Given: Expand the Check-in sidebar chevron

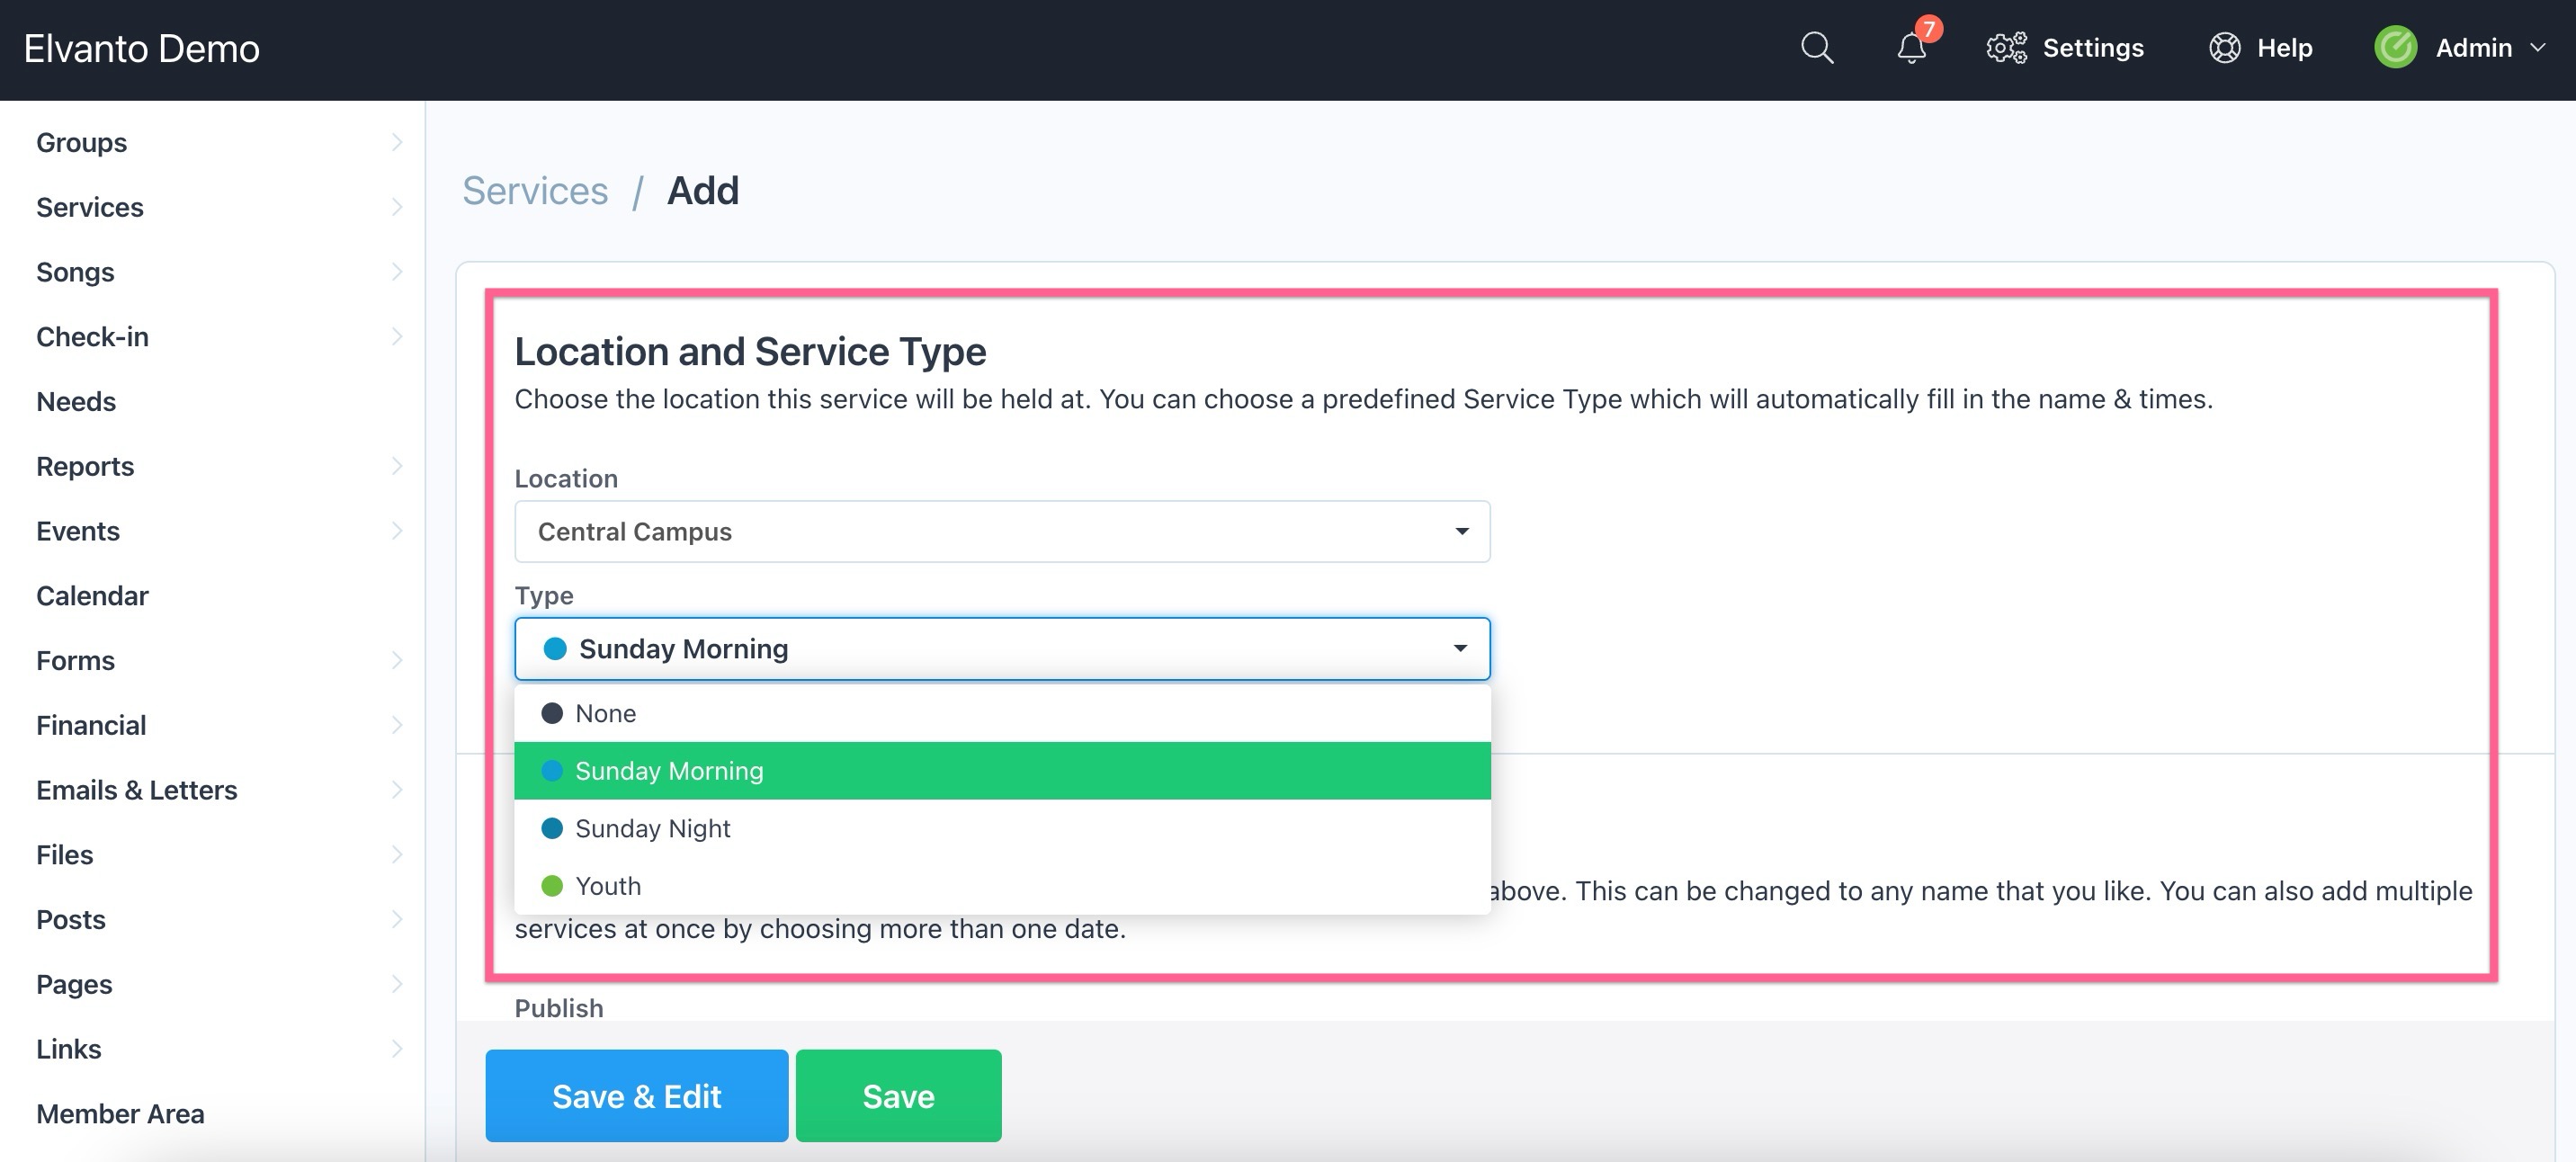Looking at the screenshot, I should [397, 337].
